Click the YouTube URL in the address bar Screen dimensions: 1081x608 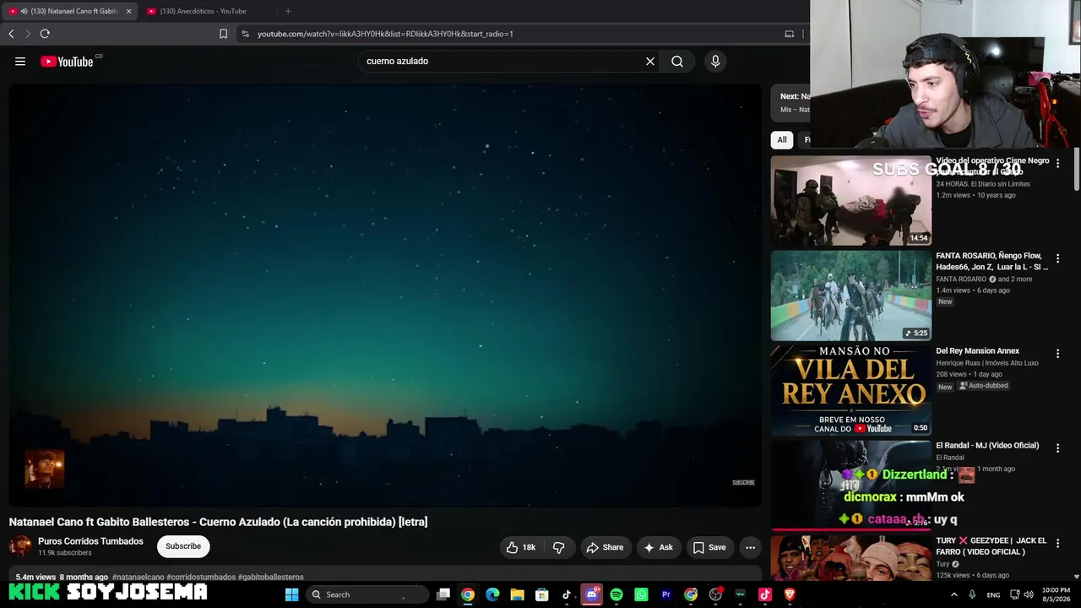click(x=385, y=34)
